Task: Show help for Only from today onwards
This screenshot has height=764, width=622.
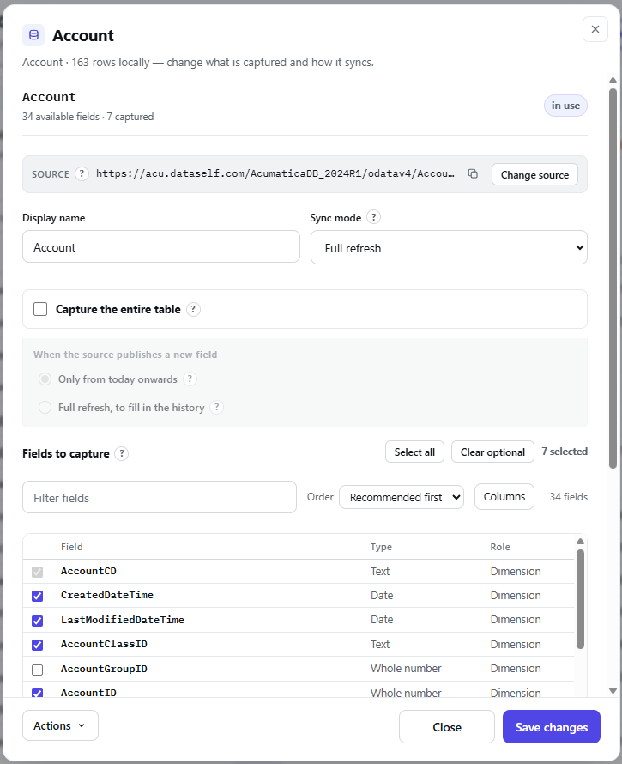Action: click(x=190, y=379)
